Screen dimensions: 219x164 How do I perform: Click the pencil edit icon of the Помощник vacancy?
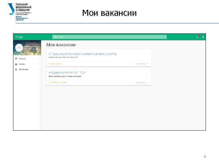(x=50, y=54)
